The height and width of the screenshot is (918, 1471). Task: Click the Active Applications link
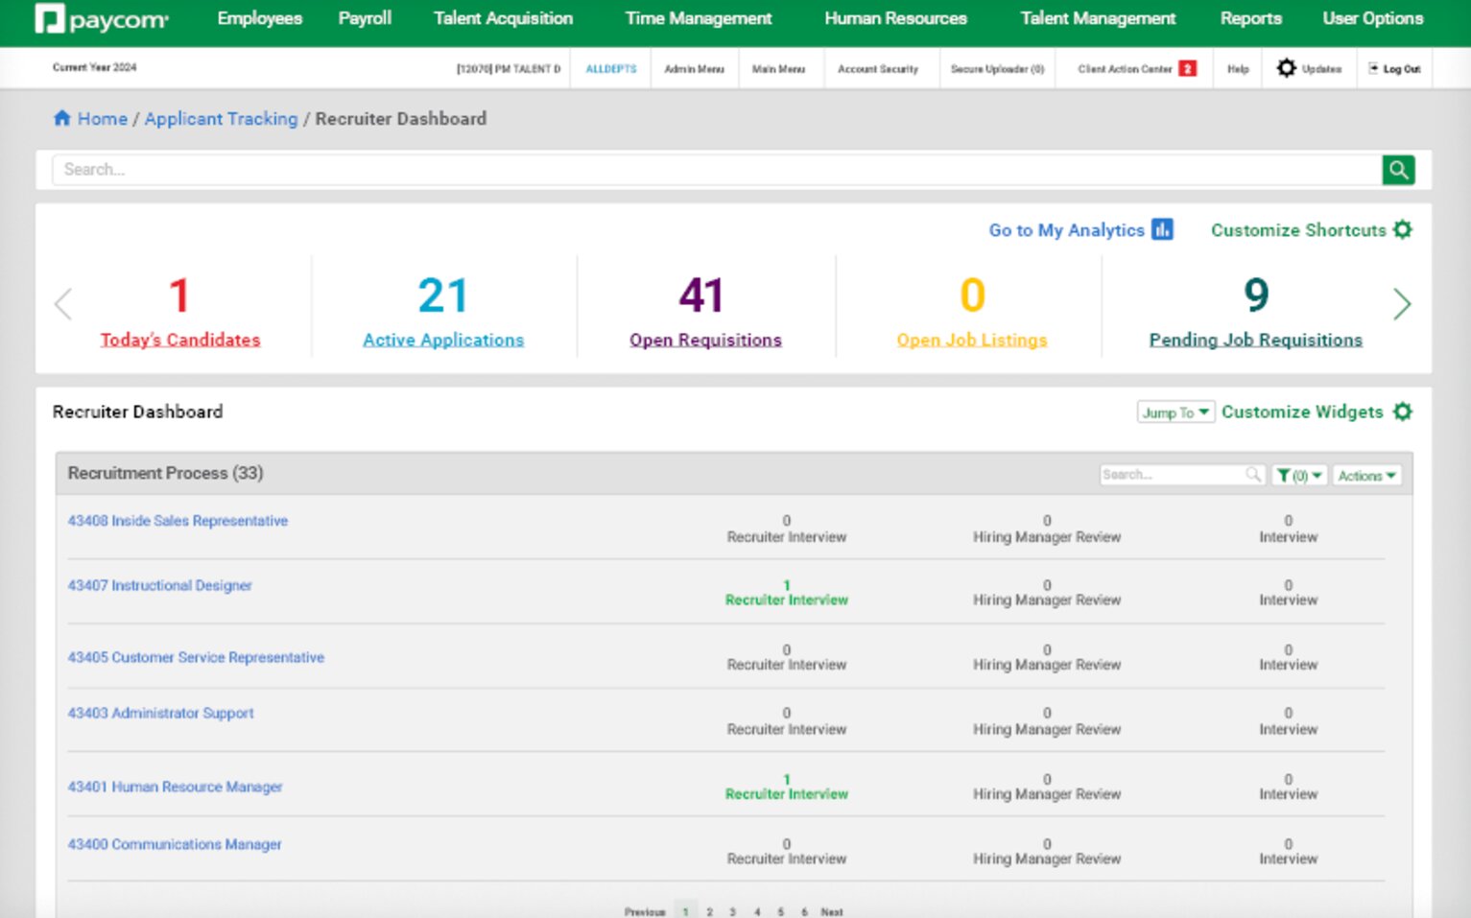point(443,340)
